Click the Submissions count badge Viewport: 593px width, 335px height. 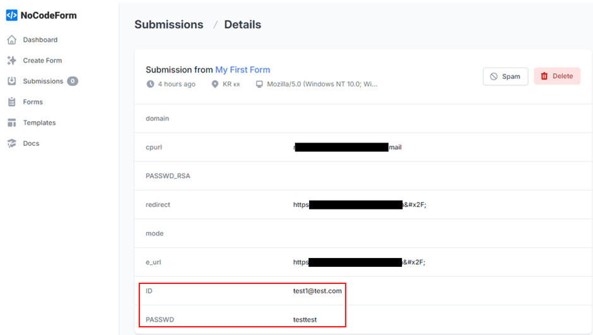73,81
